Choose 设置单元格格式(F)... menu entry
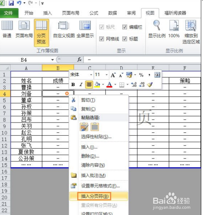Screen dimensions: 203x215 (x=100, y=186)
